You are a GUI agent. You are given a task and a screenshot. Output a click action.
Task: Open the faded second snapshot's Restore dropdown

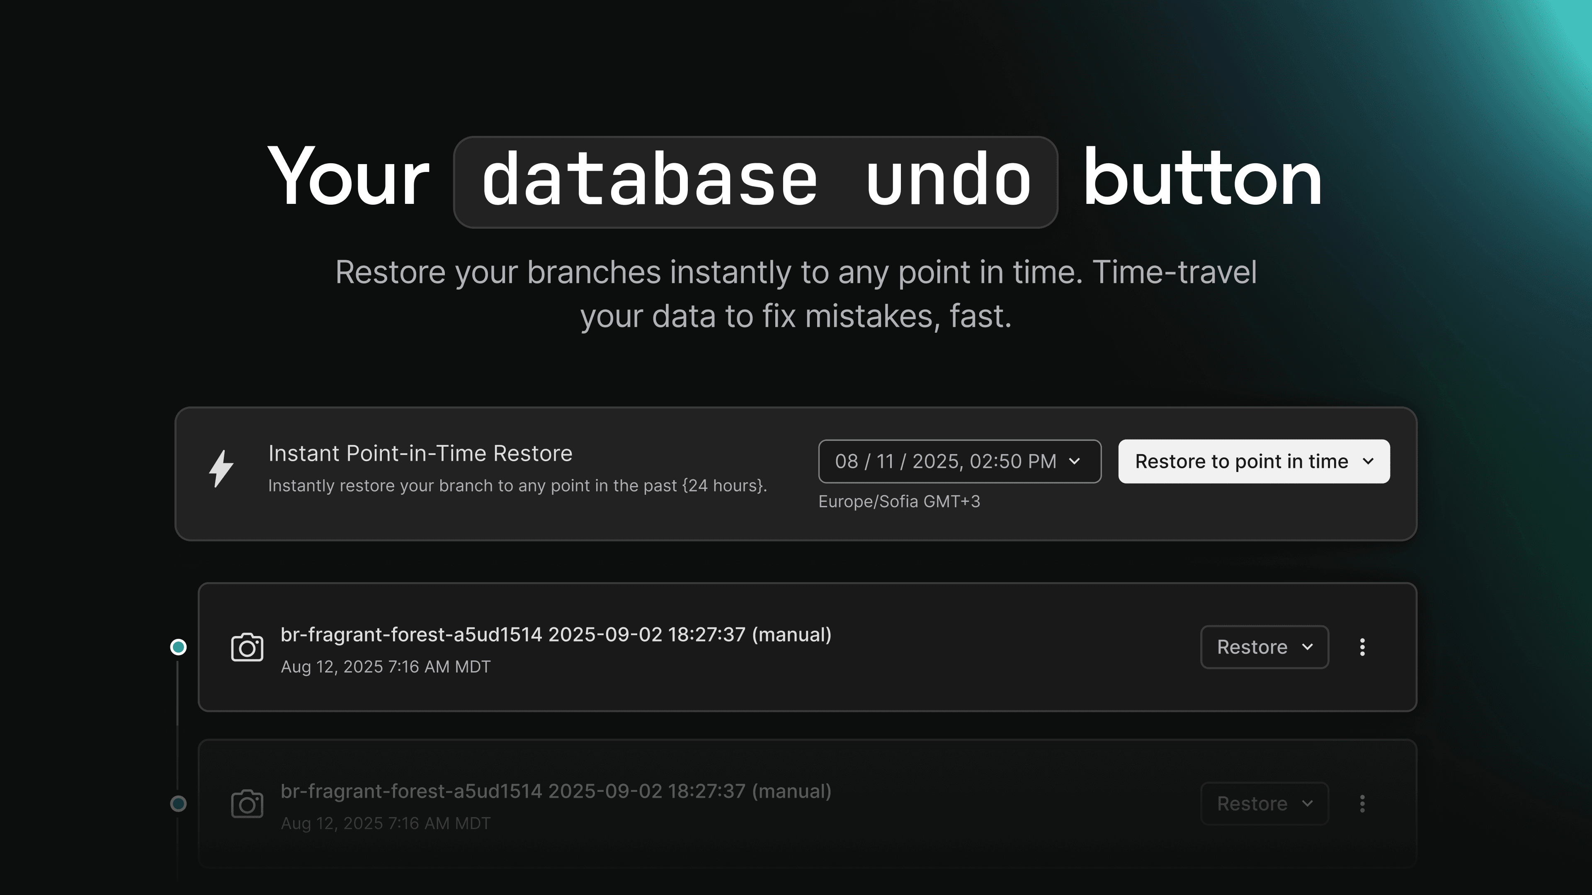pyautogui.click(x=1264, y=803)
